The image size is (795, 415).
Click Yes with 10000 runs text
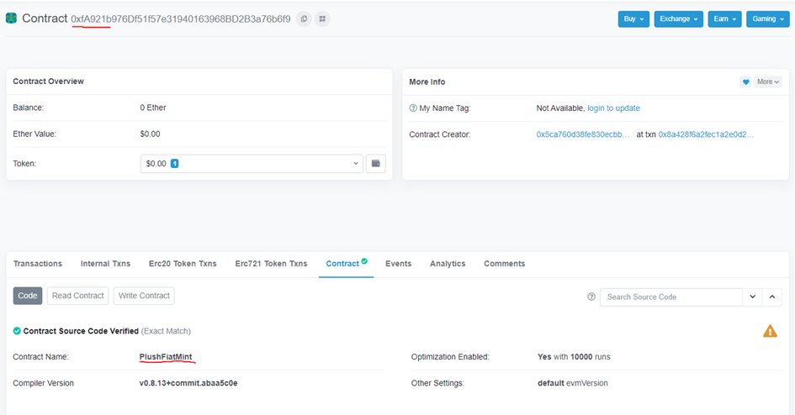574,357
